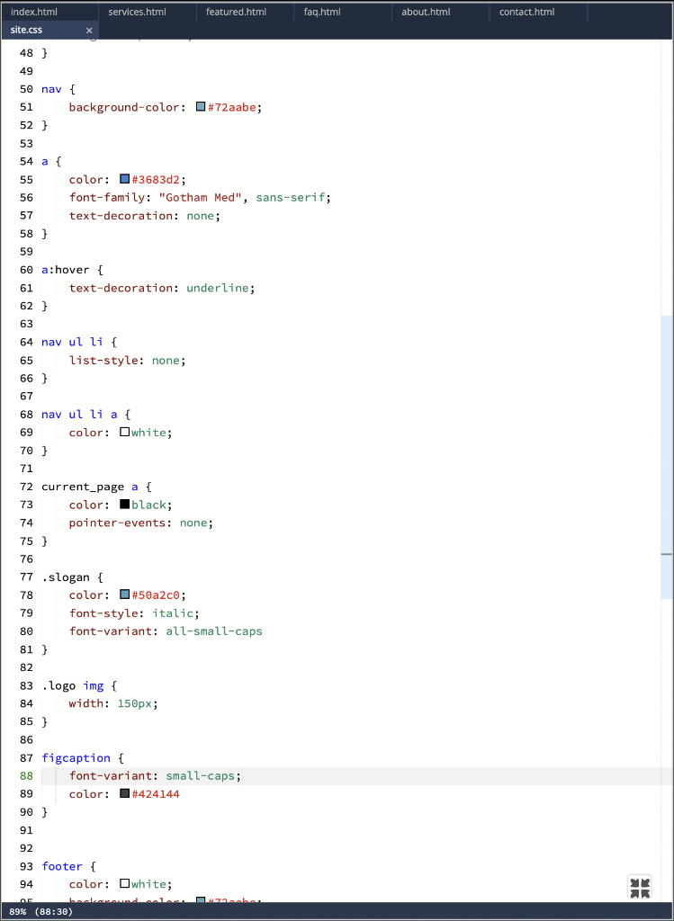Open color swatch for #50a2c0
The width and height of the screenshot is (674, 921).
(x=124, y=595)
